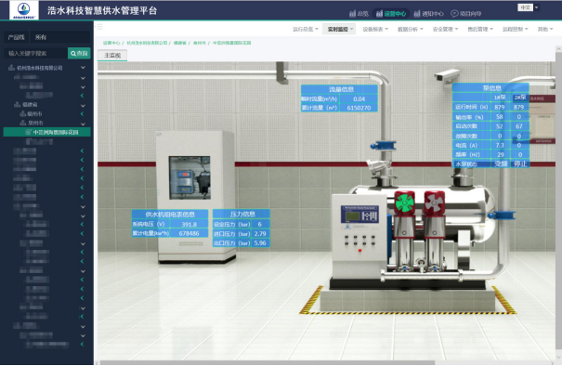Click the set pressure value 6

pyautogui.click(x=260, y=224)
